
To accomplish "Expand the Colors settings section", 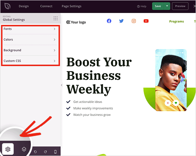I will [30, 40].
